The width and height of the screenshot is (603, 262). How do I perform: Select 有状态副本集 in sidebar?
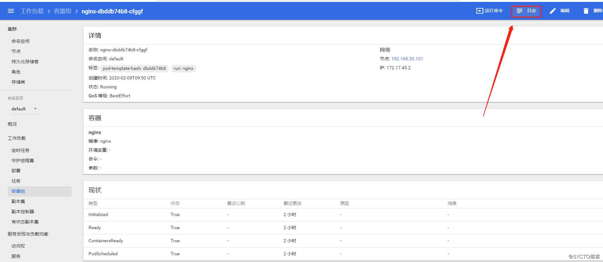pos(25,222)
